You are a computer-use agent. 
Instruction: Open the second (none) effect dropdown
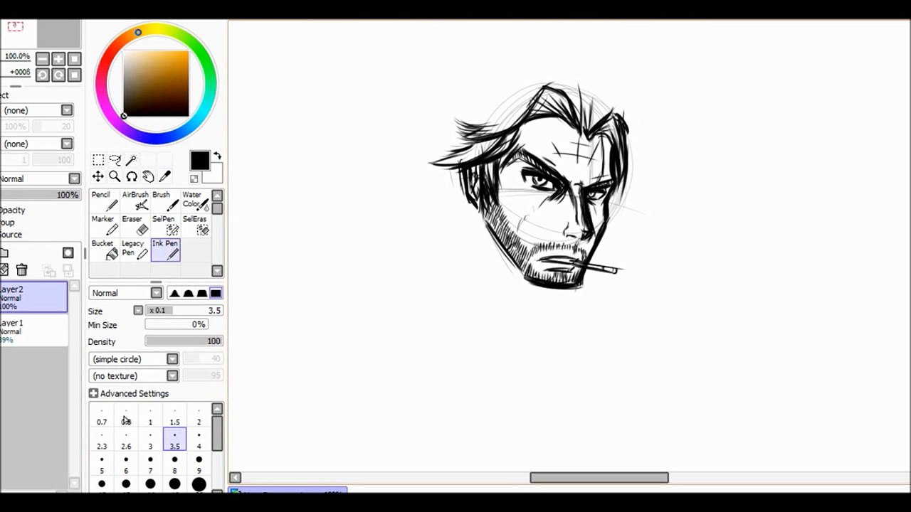36,144
